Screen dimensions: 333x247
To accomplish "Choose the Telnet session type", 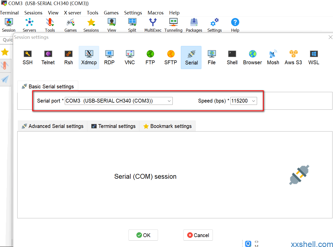I will pyautogui.click(x=48, y=58).
